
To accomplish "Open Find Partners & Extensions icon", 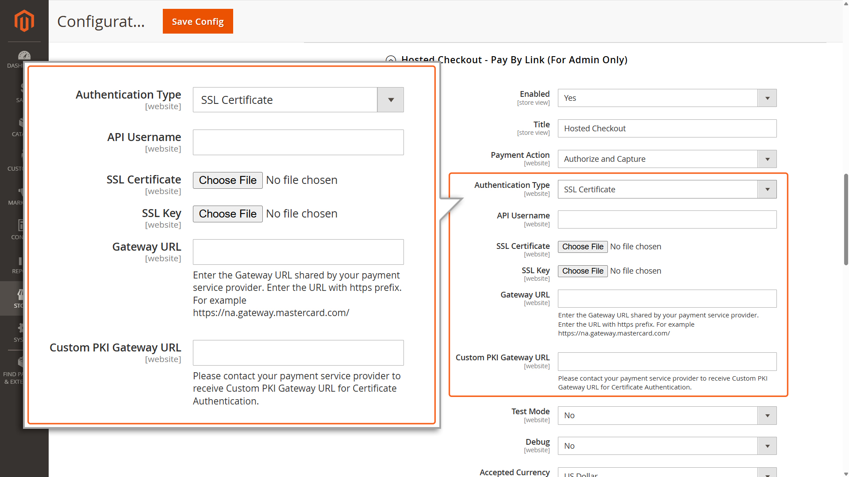I will click(x=20, y=363).
